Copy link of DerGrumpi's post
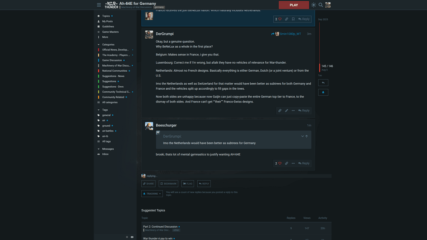 [280, 111]
